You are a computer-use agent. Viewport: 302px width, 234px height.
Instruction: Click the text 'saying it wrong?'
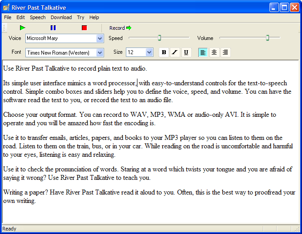[24, 178]
